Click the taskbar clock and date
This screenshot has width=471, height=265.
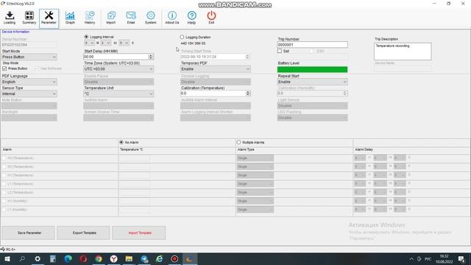(x=445, y=259)
